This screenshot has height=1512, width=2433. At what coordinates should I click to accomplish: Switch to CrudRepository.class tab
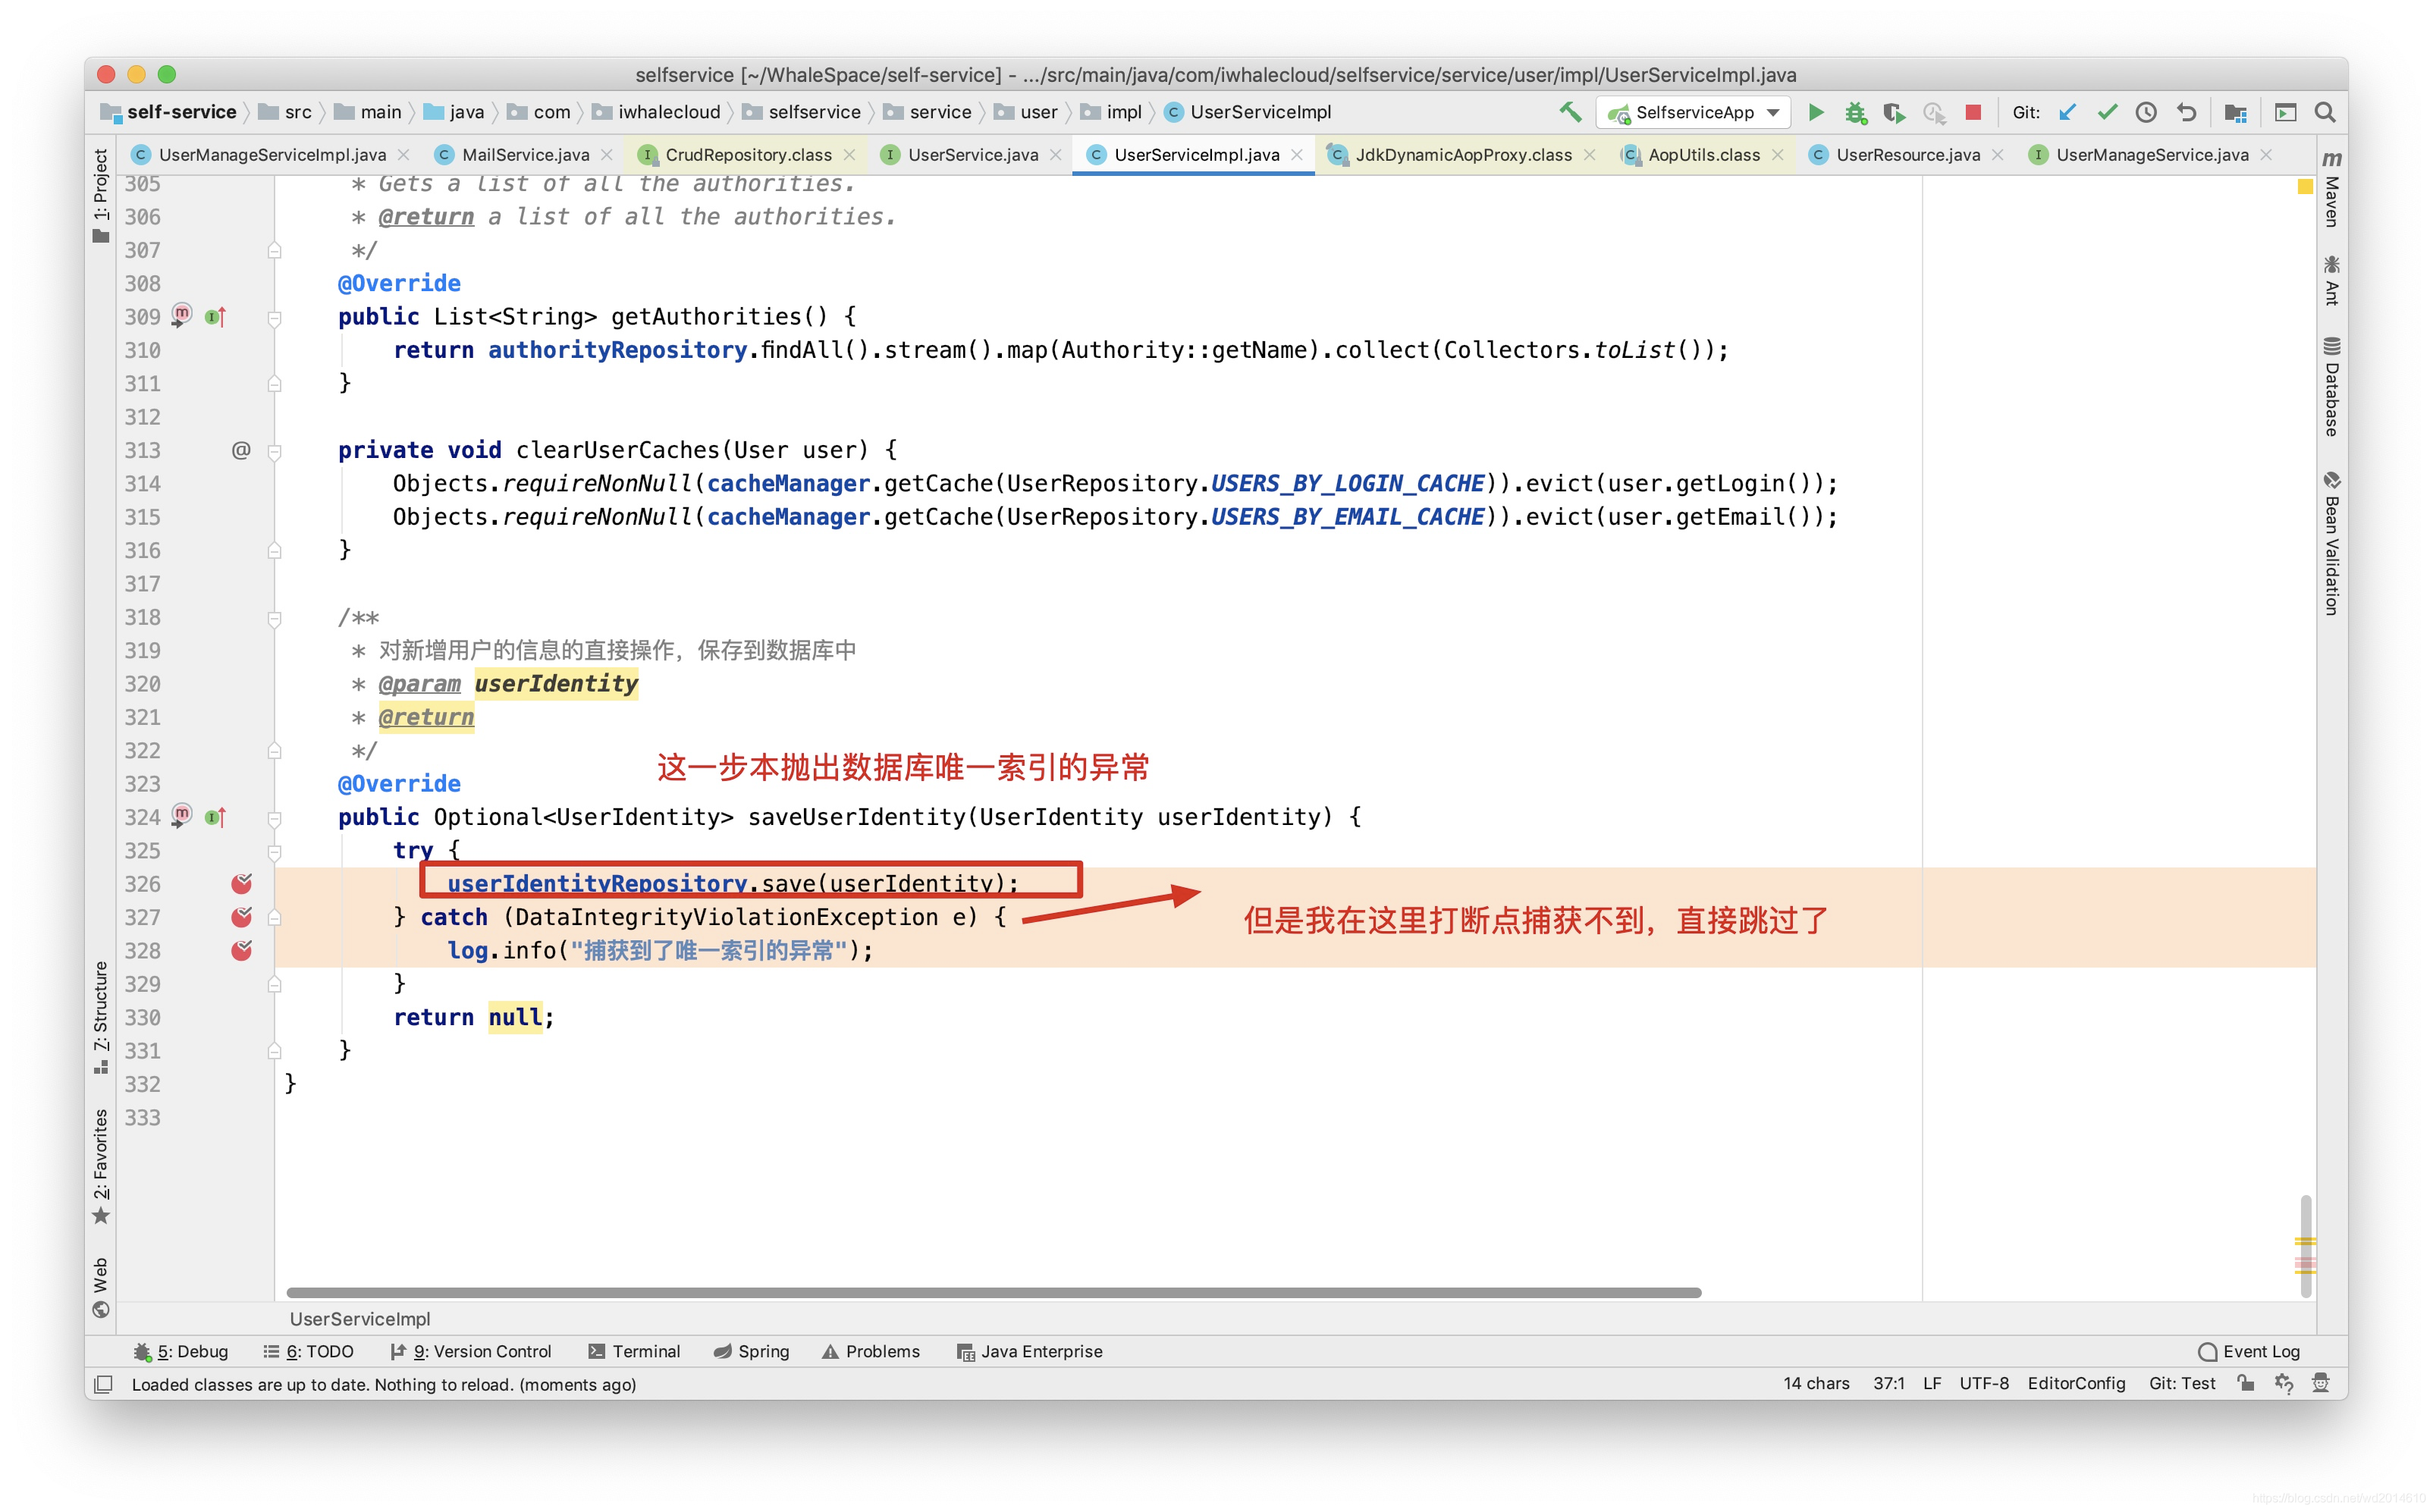click(748, 155)
